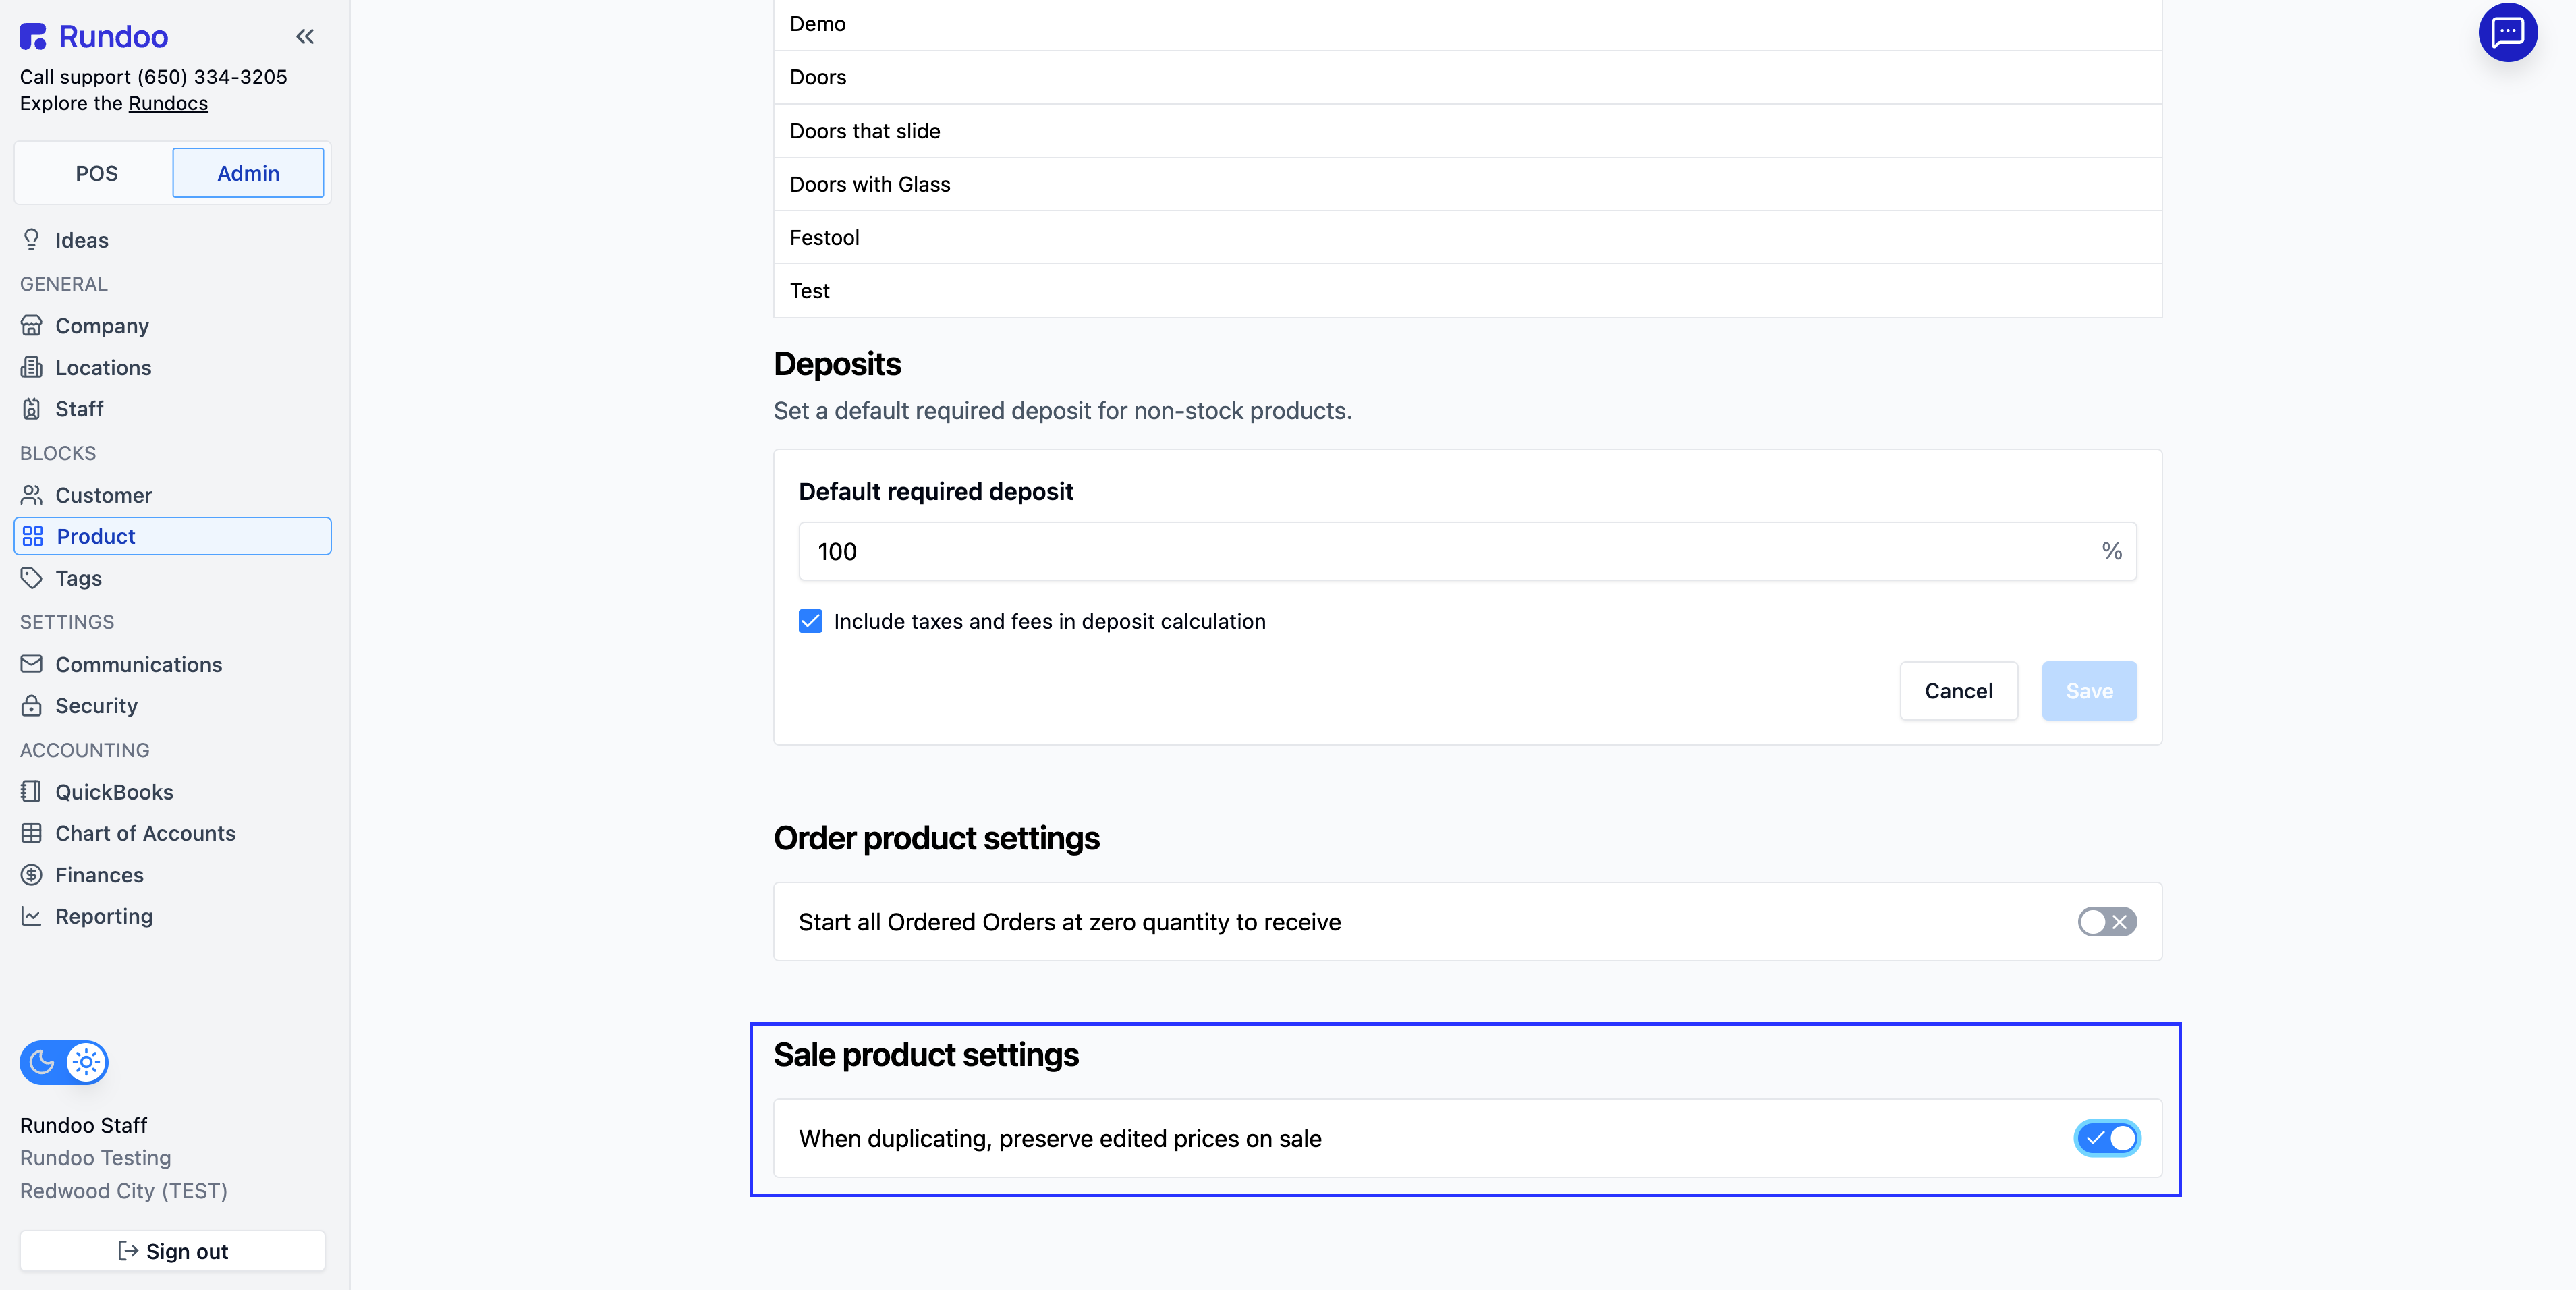Select the Doors with Glass row
Viewport: 2576px width, 1290px height.
[x=1467, y=184]
